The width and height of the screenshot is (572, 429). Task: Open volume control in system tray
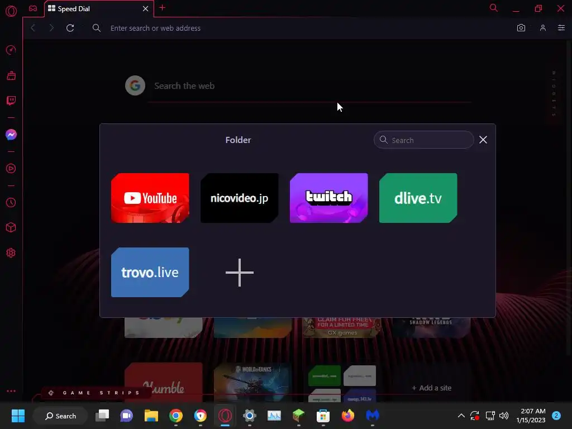pos(504,416)
